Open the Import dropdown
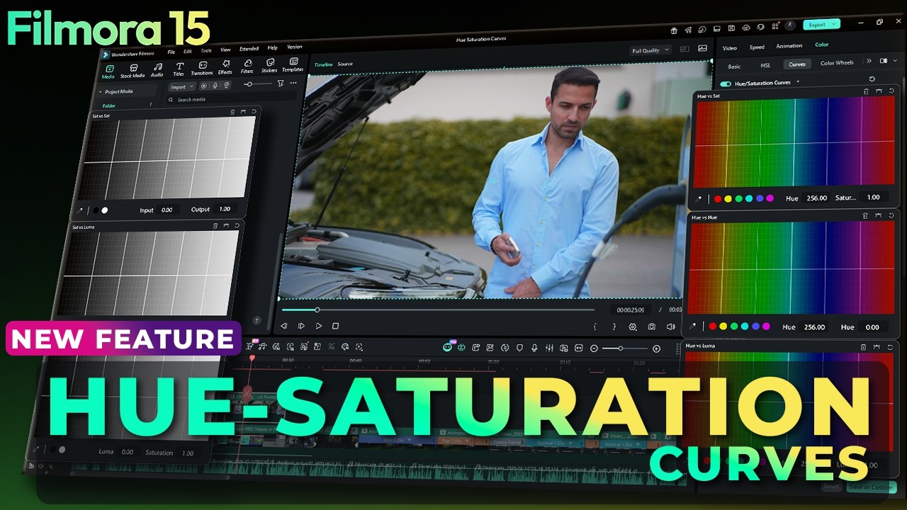 [182, 87]
